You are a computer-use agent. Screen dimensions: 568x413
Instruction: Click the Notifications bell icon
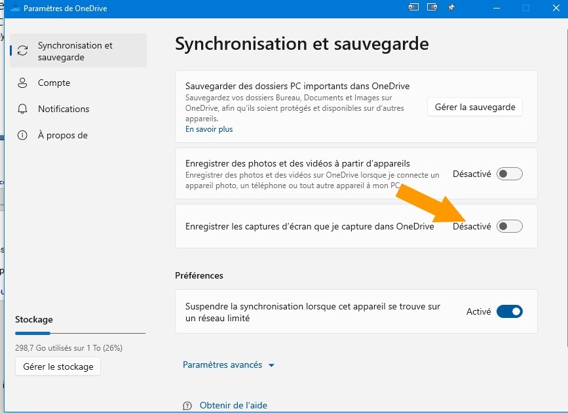point(23,109)
